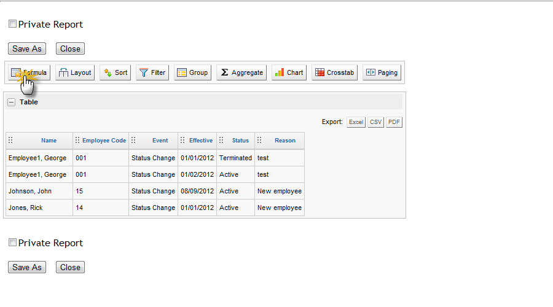Sort by the Employee Code header
Viewport: 553px width, 307px height.
point(104,140)
